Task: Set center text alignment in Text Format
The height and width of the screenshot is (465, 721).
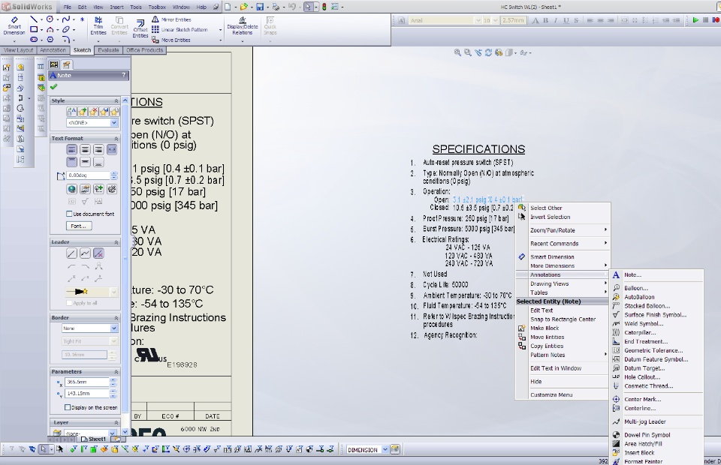Action: tap(85, 150)
